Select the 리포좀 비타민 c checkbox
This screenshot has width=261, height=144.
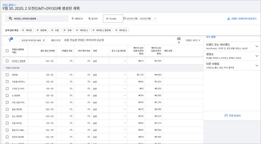pyautogui.click(x=7, y=82)
